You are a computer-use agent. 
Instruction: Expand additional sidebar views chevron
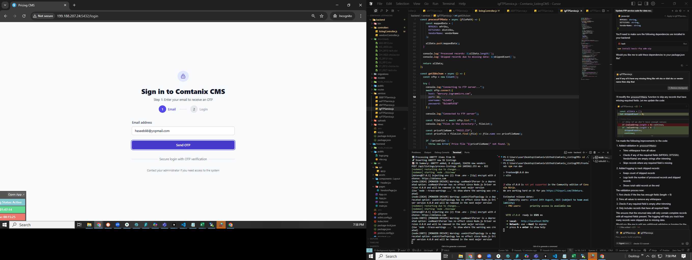click(x=398, y=11)
